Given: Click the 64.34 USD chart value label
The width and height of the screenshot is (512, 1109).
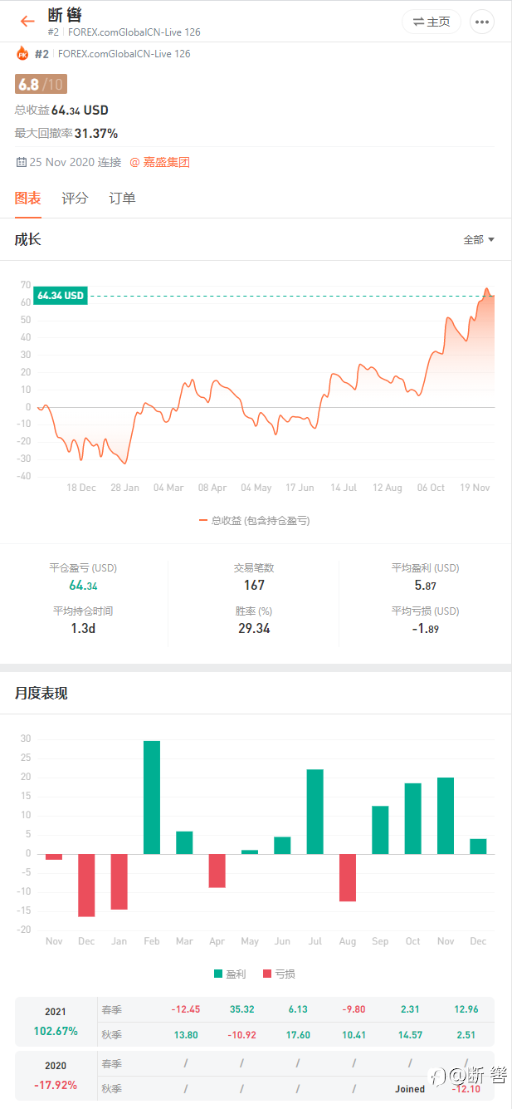Looking at the screenshot, I should tap(61, 296).
